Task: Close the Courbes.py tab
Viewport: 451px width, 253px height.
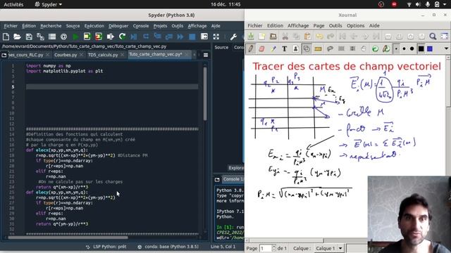Action: (82, 55)
